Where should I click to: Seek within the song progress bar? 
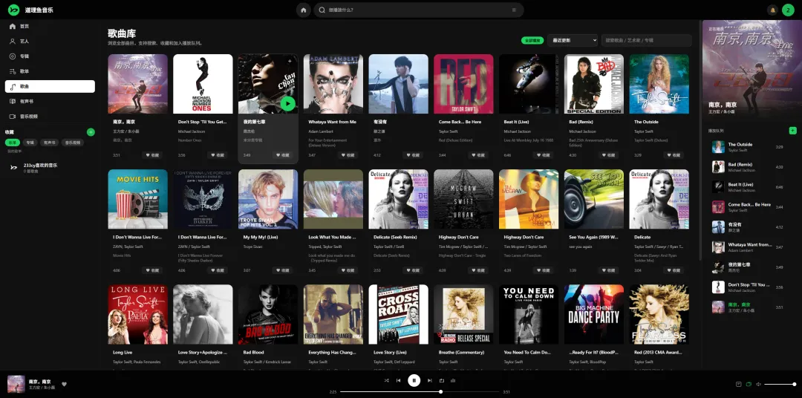420,392
